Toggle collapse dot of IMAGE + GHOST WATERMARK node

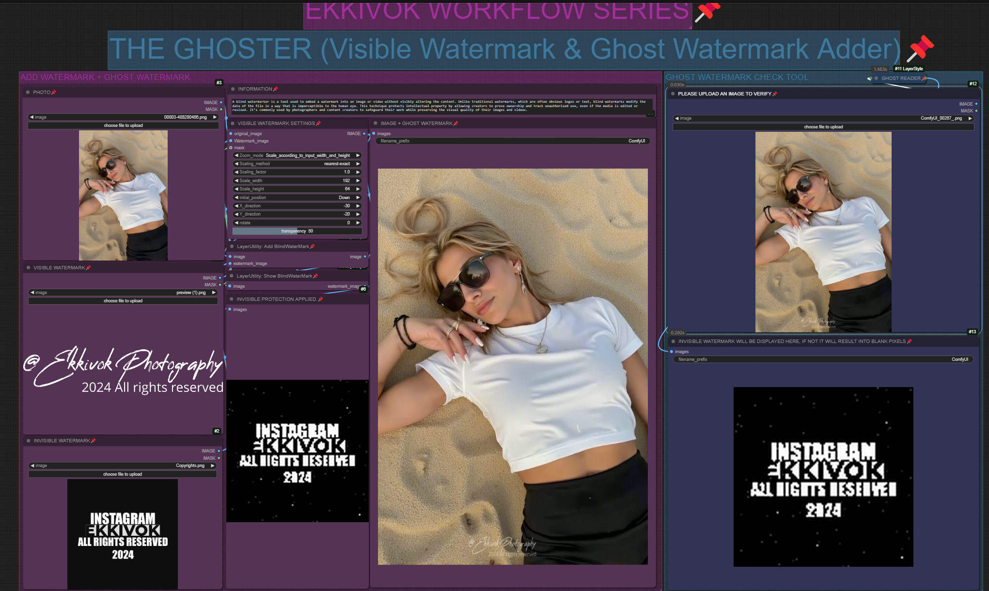(376, 124)
